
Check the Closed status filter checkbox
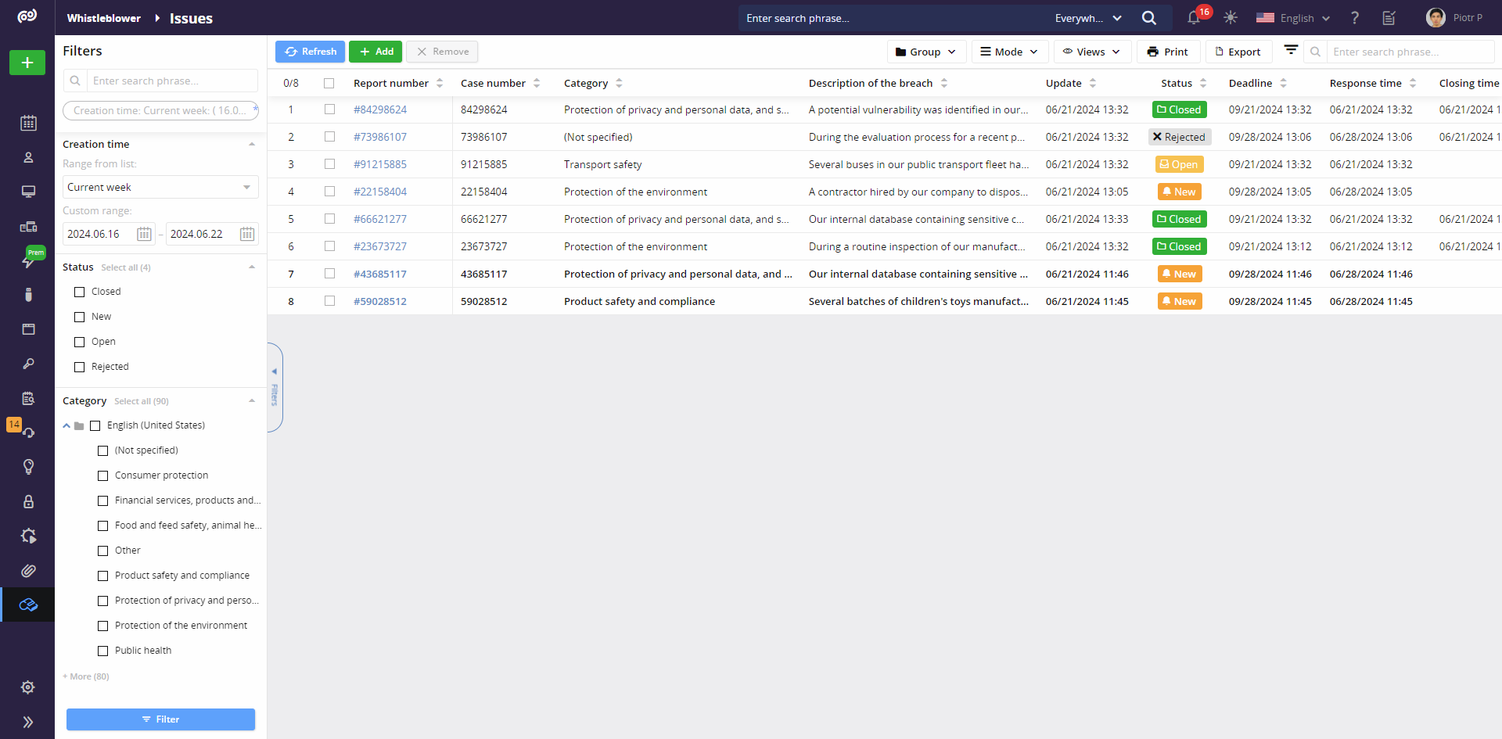coord(79,292)
